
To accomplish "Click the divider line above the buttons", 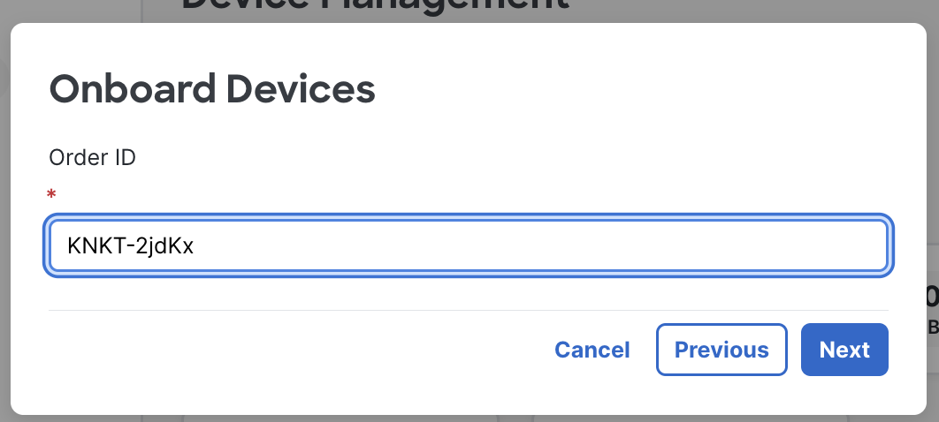I will click(467, 310).
